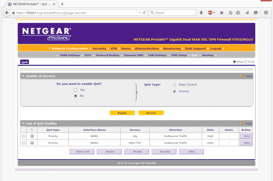The width and height of the screenshot is (273, 181).
Task: Click the Enable button
Action: pyautogui.click(x=136, y=152)
